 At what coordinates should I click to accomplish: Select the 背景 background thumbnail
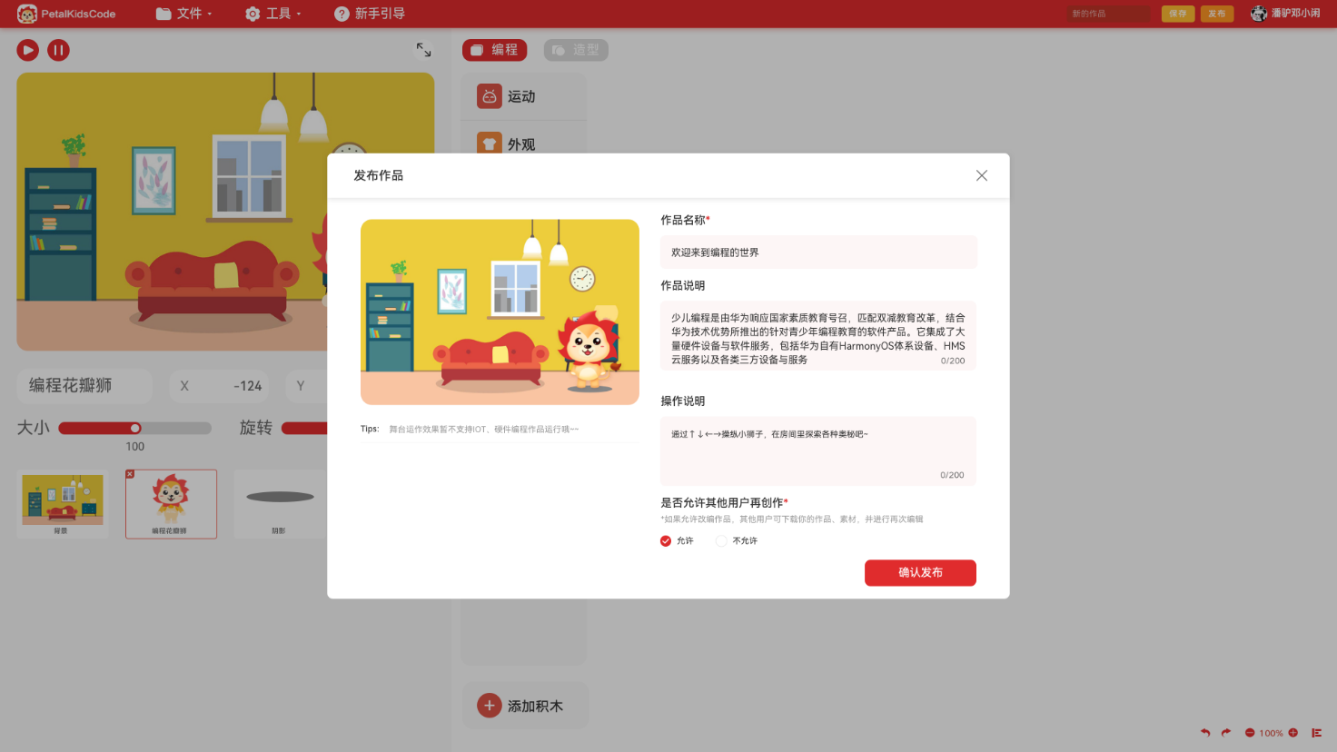(62, 504)
